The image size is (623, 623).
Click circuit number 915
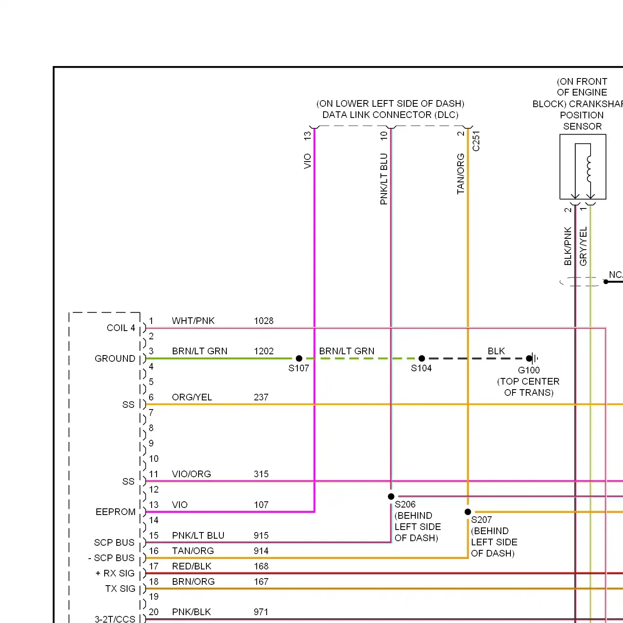coord(261,535)
